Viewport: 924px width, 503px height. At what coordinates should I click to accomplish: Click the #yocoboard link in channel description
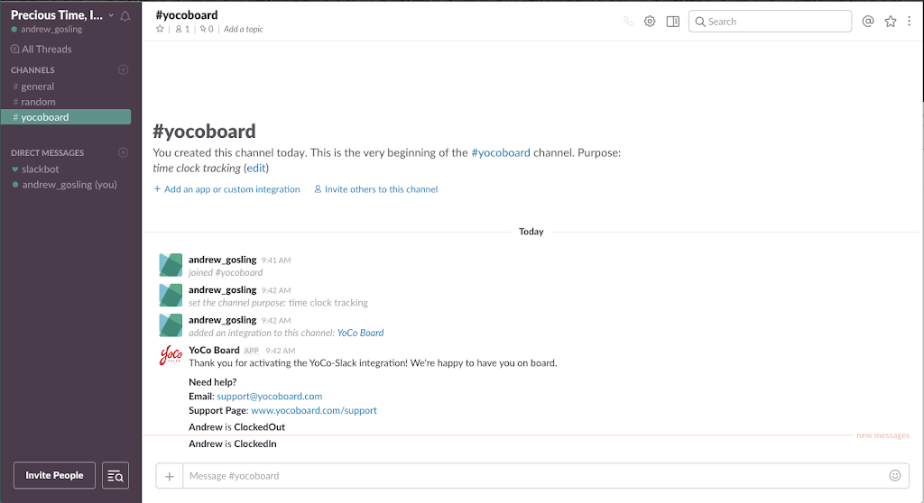pyautogui.click(x=500, y=152)
